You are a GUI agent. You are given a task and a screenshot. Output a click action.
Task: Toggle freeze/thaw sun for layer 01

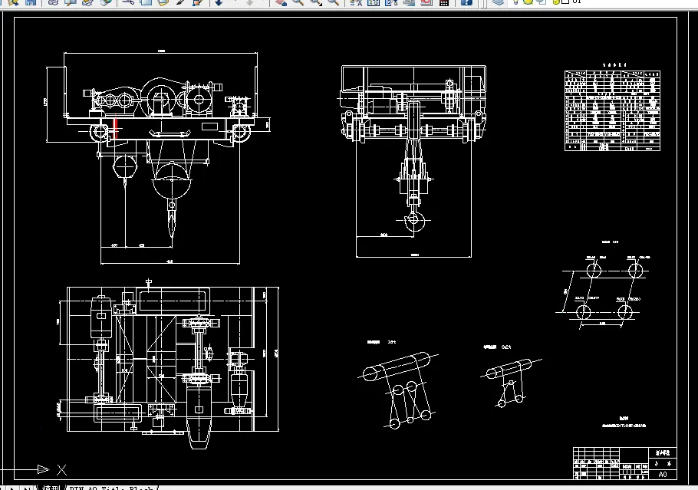point(528,2)
